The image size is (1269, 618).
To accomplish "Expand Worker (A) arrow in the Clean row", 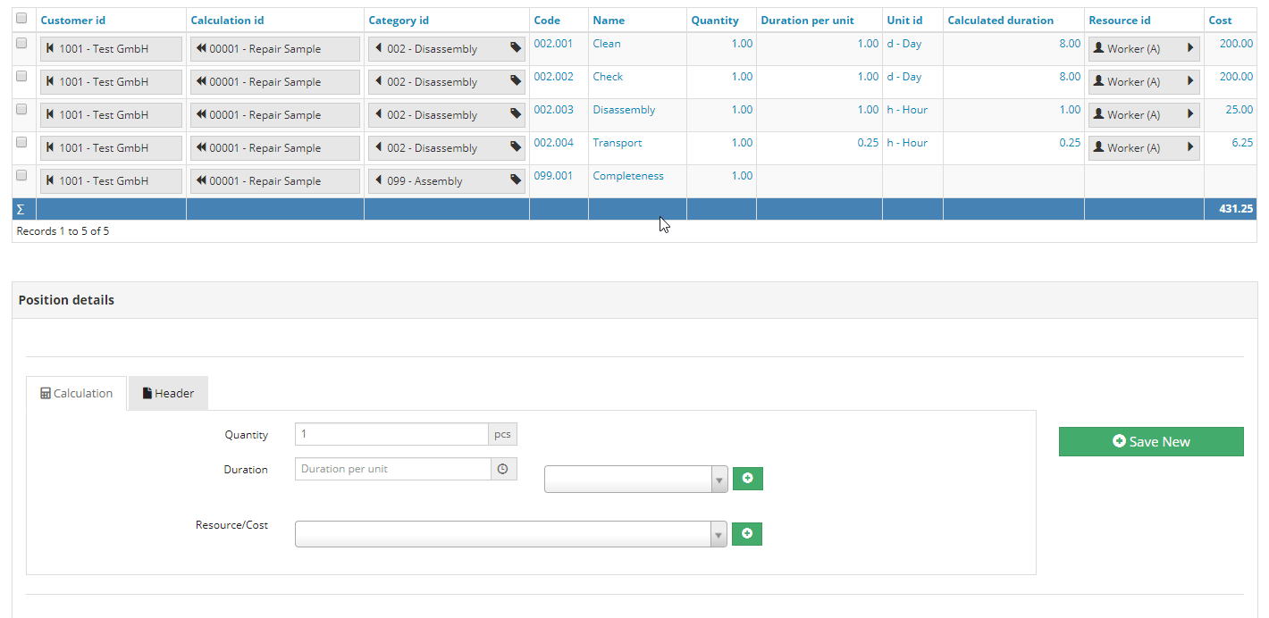I will (1190, 48).
